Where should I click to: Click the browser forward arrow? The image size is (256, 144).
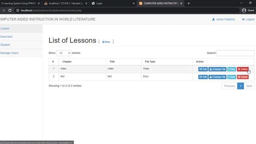click(4, 10)
